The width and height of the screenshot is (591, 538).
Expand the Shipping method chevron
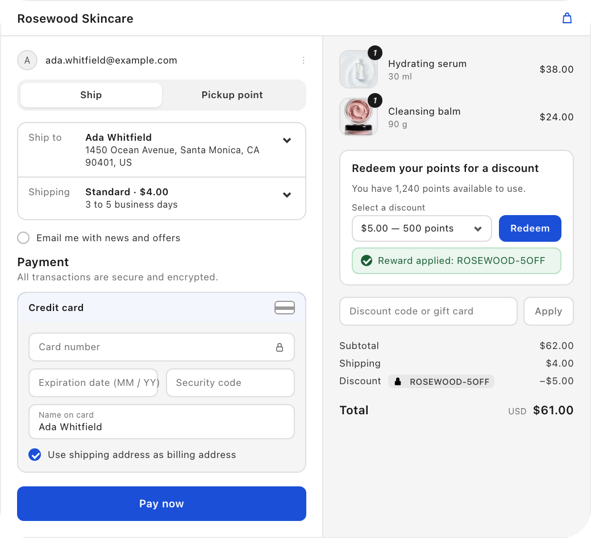[287, 195]
